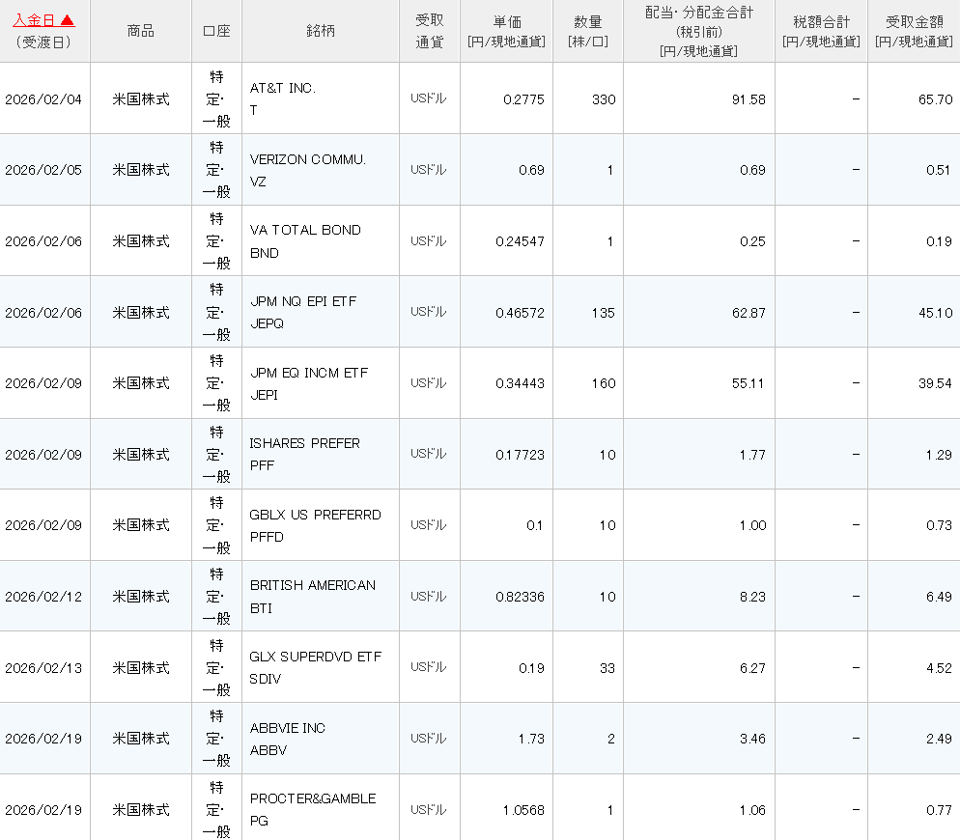Click the red sort arrow beside 入金日

[x=68, y=19]
